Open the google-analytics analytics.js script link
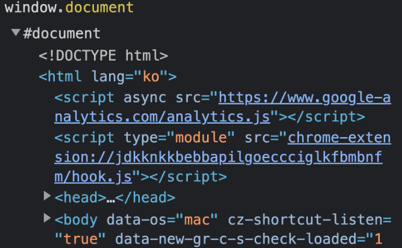 222,107
